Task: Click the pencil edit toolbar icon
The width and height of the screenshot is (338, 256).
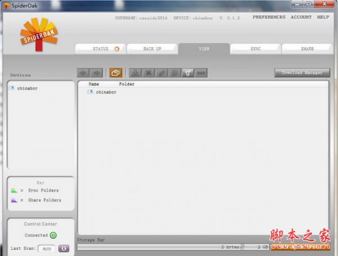Action: pos(162,73)
